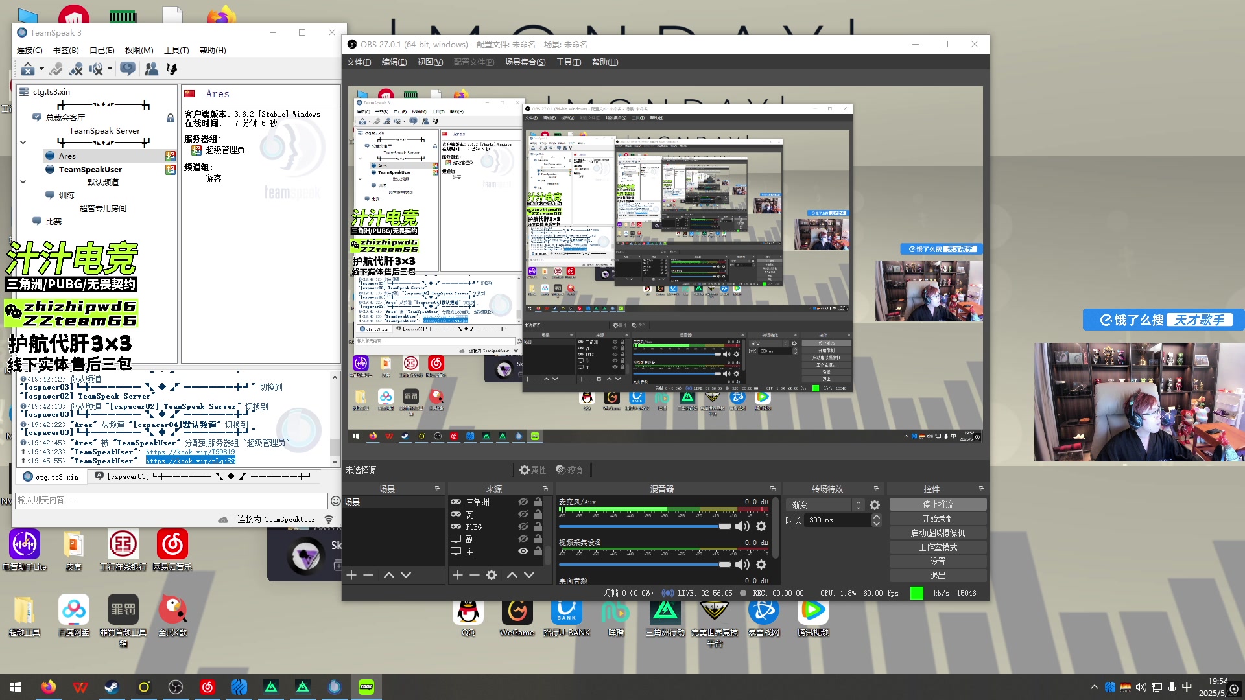Open 腾讯视频 desktop shortcut
Viewport: 1245px width, 700px height.
pos(813,618)
